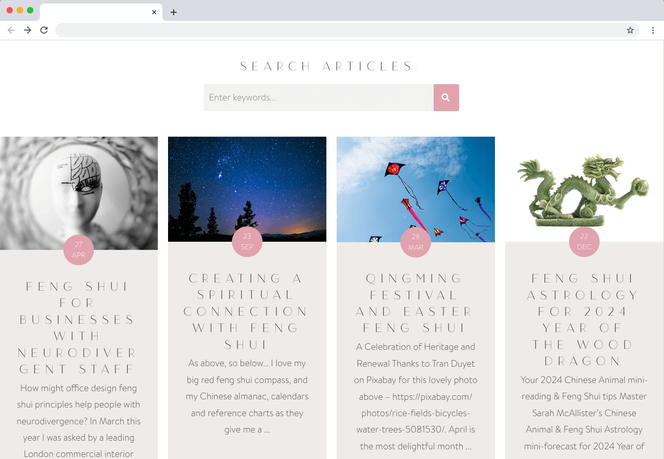Open Creating a Spiritual Connection article title
664x459 pixels.
click(x=247, y=311)
